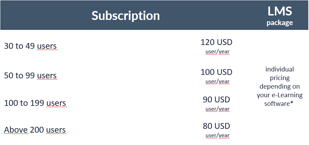Click the 90 USD price
The image size is (309, 145).
pos(216,99)
